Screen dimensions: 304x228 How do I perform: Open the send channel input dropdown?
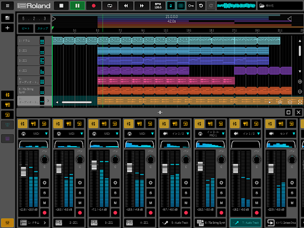tap(281, 134)
